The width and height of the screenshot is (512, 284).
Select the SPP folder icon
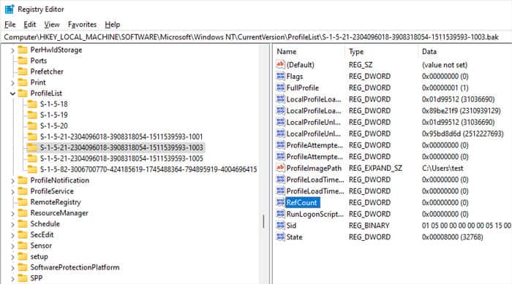(x=23, y=278)
